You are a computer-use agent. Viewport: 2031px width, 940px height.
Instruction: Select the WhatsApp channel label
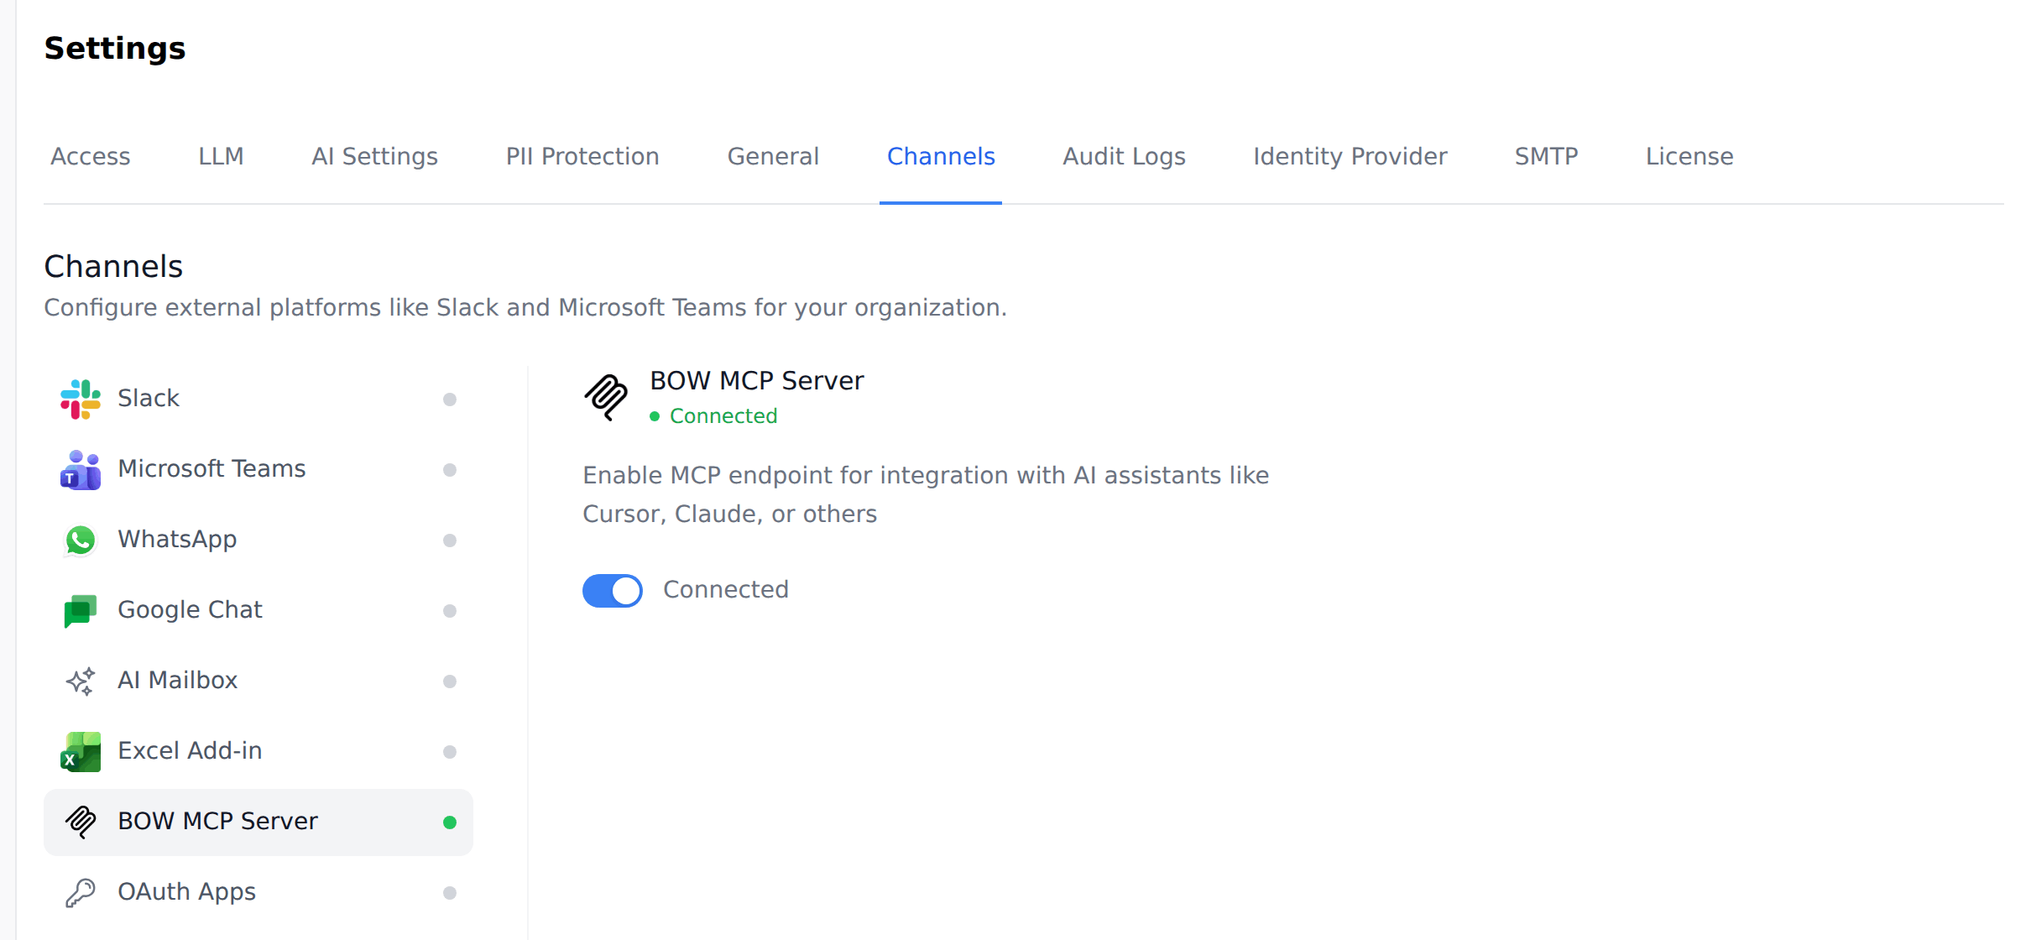[x=177, y=540]
